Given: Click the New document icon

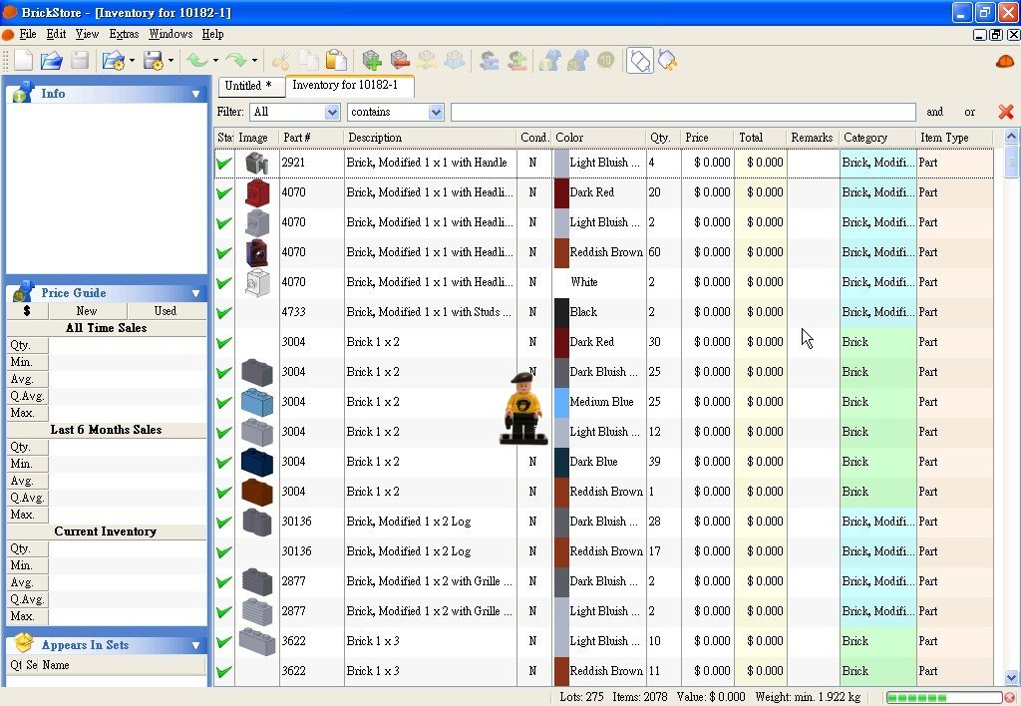Looking at the screenshot, I should click(23, 61).
